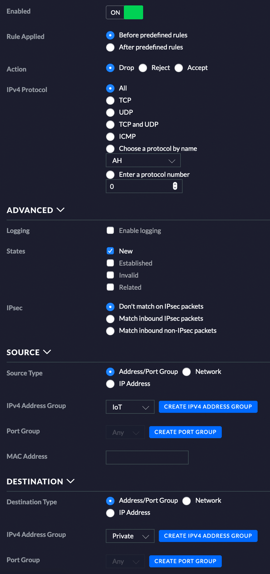Toggle the Enabled ON switch
The height and width of the screenshot is (574, 270).
(x=125, y=13)
